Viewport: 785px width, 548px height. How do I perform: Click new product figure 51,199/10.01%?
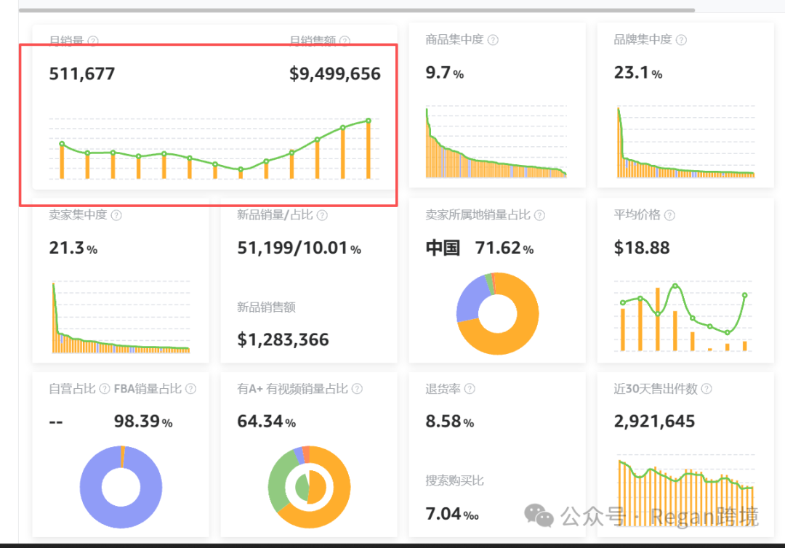coord(299,248)
